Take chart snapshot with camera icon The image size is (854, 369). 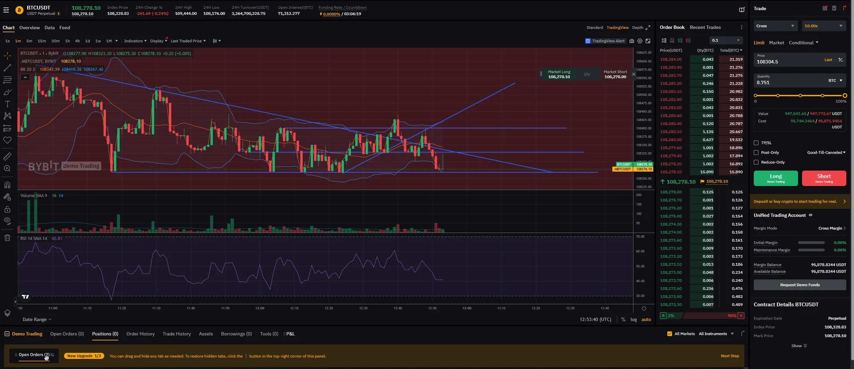[x=632, y=41]
